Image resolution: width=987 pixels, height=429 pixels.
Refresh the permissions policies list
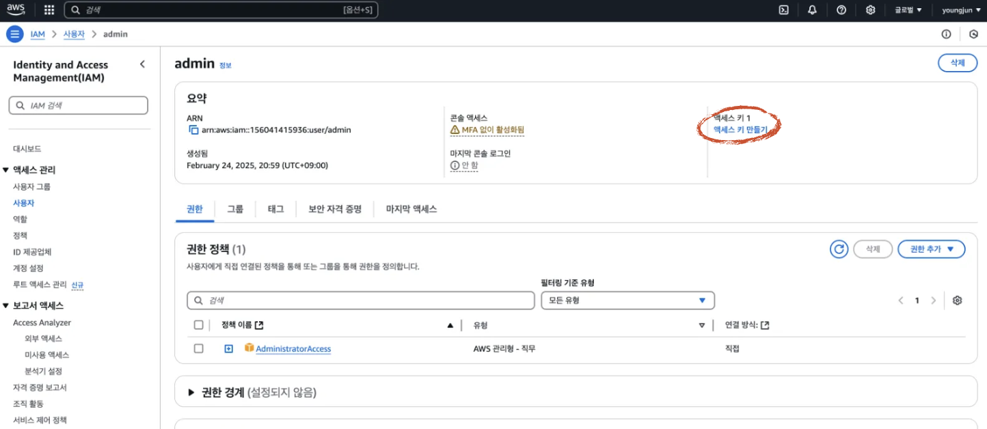point(839,249)
